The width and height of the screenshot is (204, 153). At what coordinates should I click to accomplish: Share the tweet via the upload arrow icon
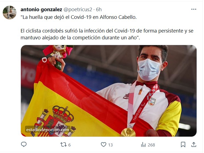click(194, 145)
